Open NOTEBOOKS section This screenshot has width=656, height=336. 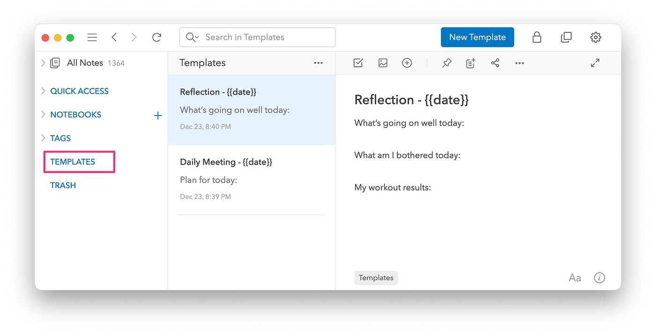coord(75,115)
